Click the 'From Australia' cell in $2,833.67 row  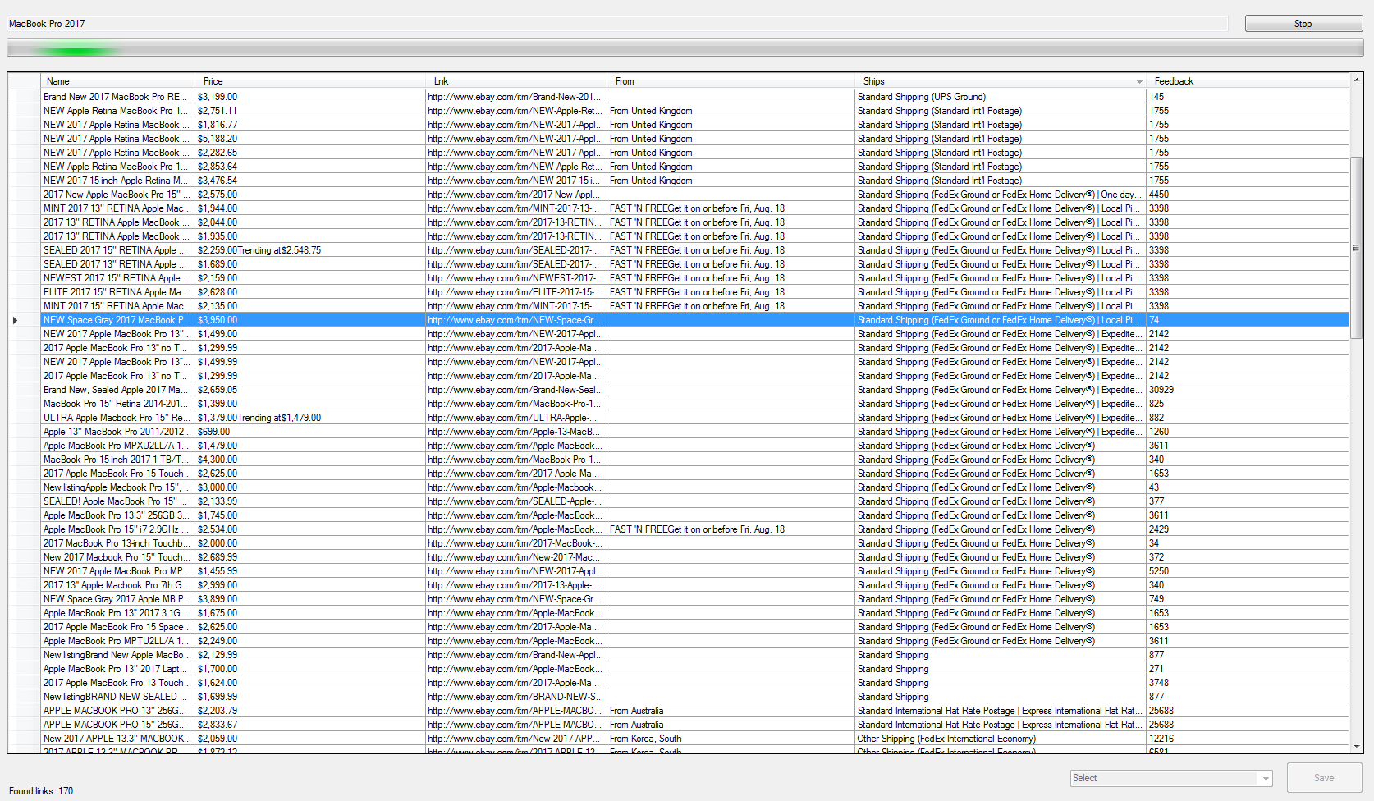731,725
